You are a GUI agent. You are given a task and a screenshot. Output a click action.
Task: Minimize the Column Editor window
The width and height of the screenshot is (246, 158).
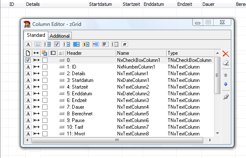point(198,23)
